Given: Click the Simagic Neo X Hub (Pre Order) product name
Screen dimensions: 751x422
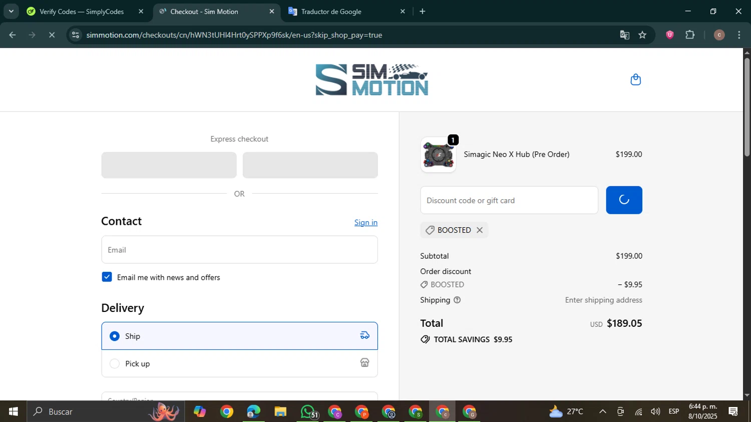Looking at the screenshot, I should (517, 154).
